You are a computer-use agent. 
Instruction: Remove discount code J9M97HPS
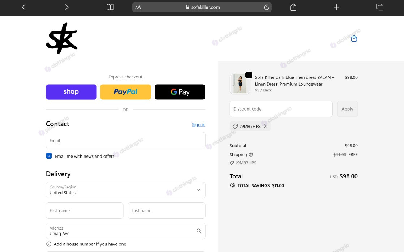click(265, 126)
